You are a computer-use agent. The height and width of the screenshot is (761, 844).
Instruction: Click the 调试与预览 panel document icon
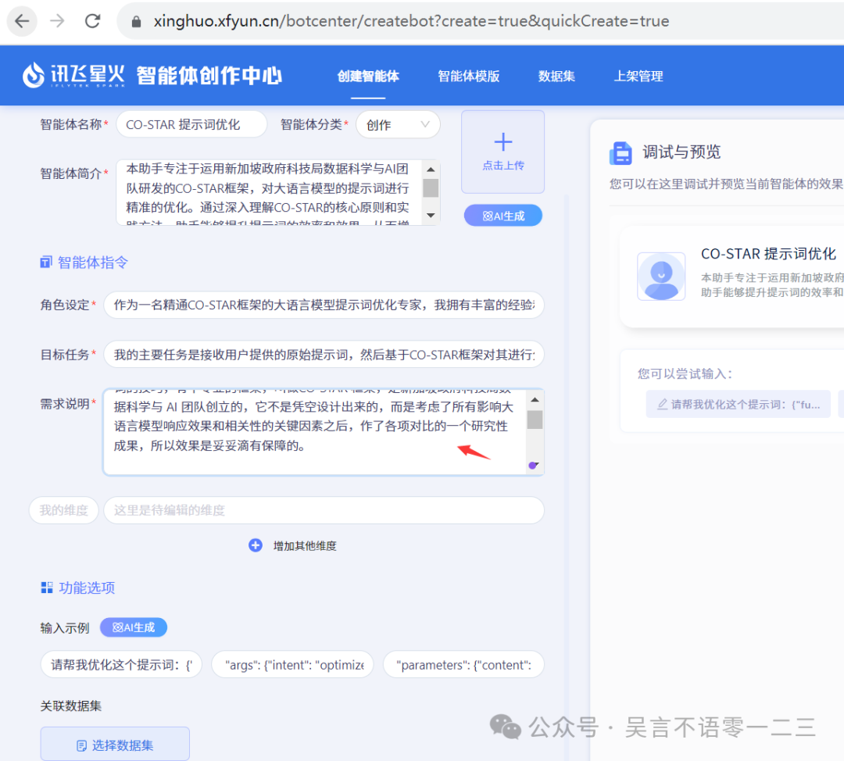point(620,153)
